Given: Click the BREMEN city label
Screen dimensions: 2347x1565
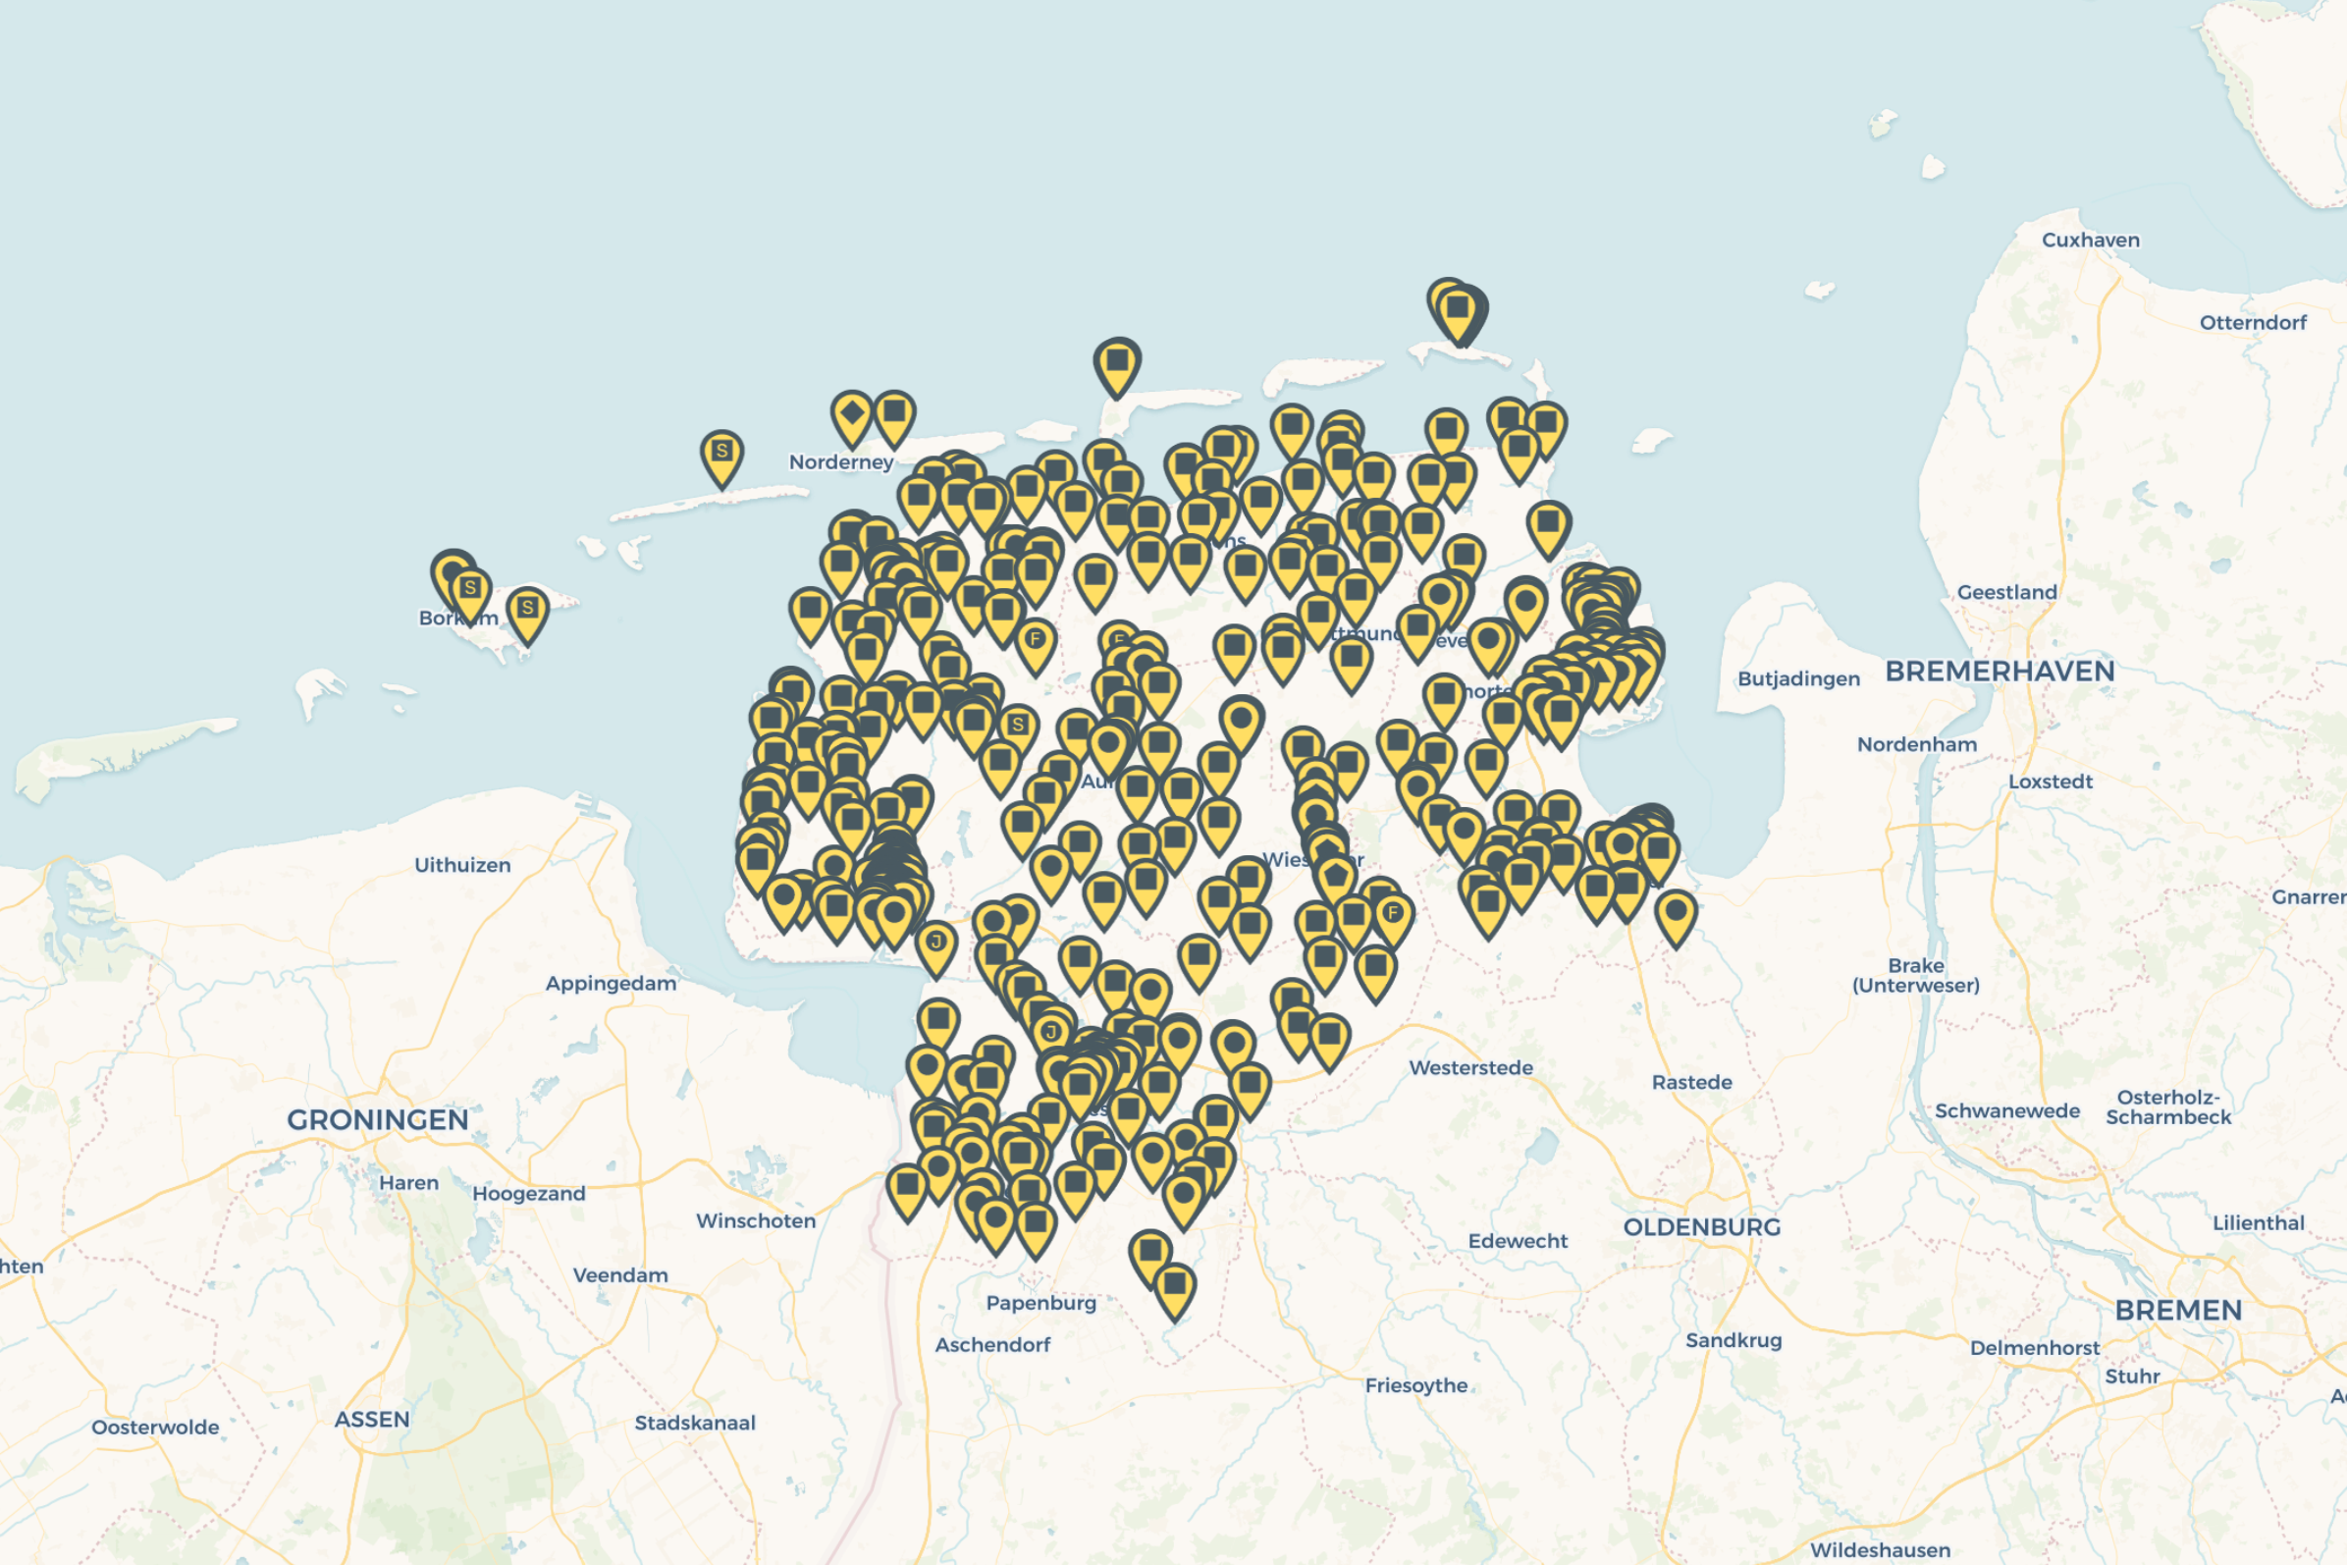Looking at the screenshot, I should (2178, 1310).
